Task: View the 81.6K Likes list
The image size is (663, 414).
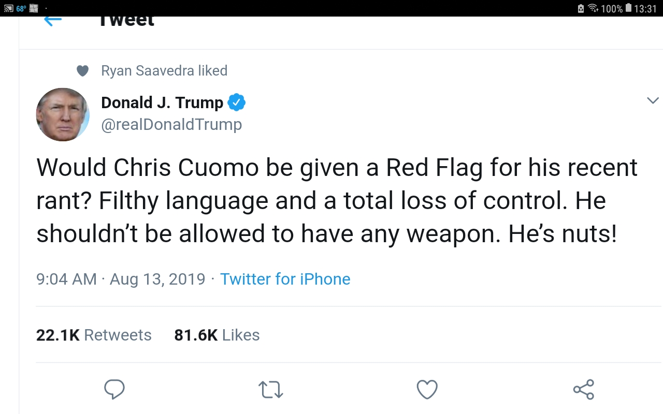Action: pos(217,335)
